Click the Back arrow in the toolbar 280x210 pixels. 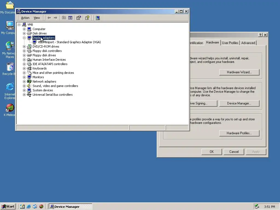coord(49,18)
